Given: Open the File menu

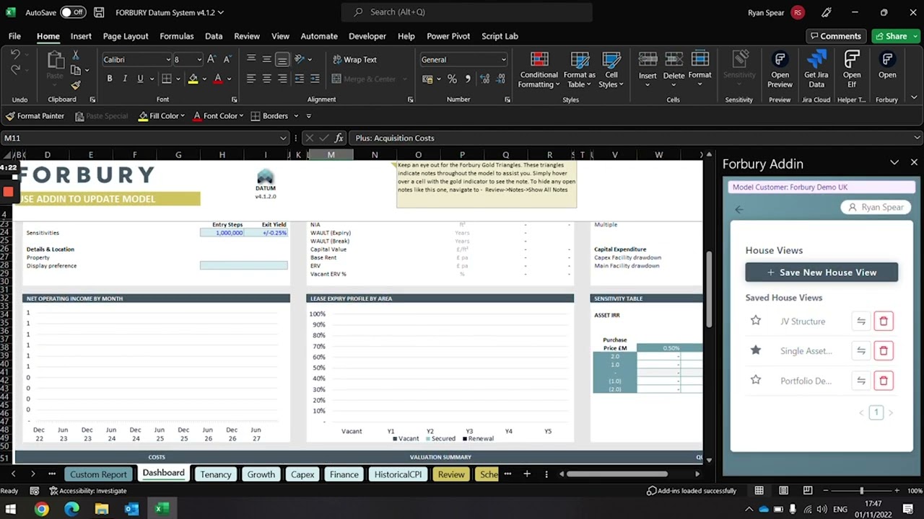Looking at the screenshot, I should tap(14, 36).
